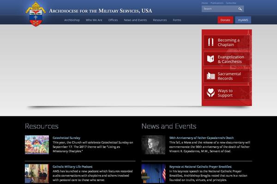Open the Ways to Support panel link
Image resolution: width=277 pixels, height=184 pixels.
coord(227,93)
